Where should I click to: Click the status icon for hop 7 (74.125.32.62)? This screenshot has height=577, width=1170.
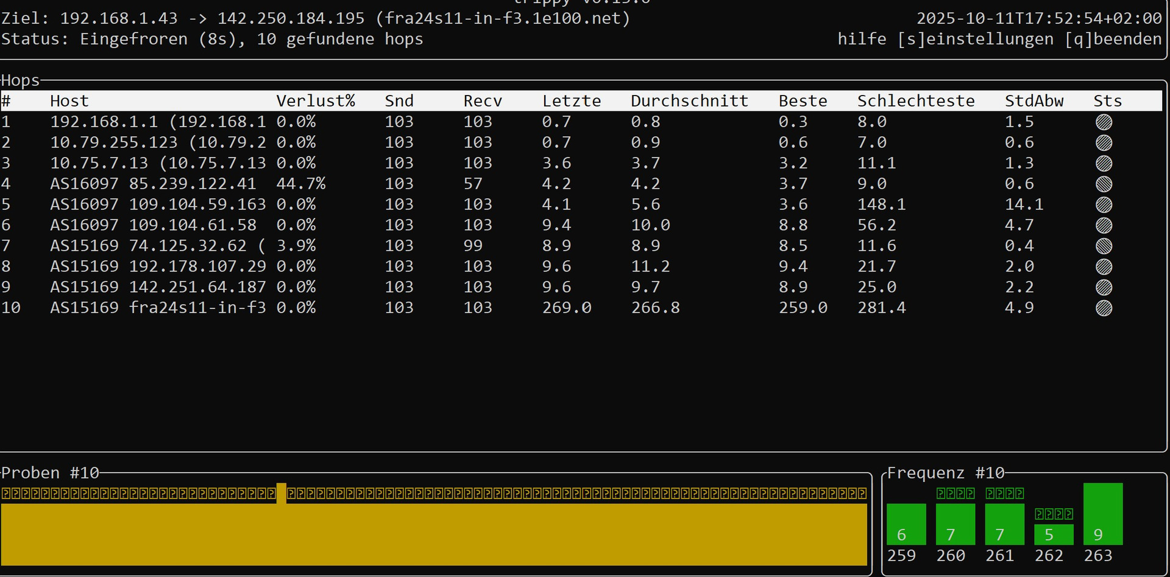[x=1104, y=247]
